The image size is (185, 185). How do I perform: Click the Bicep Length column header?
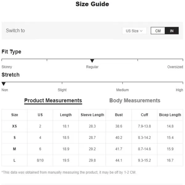pos(170,115)
